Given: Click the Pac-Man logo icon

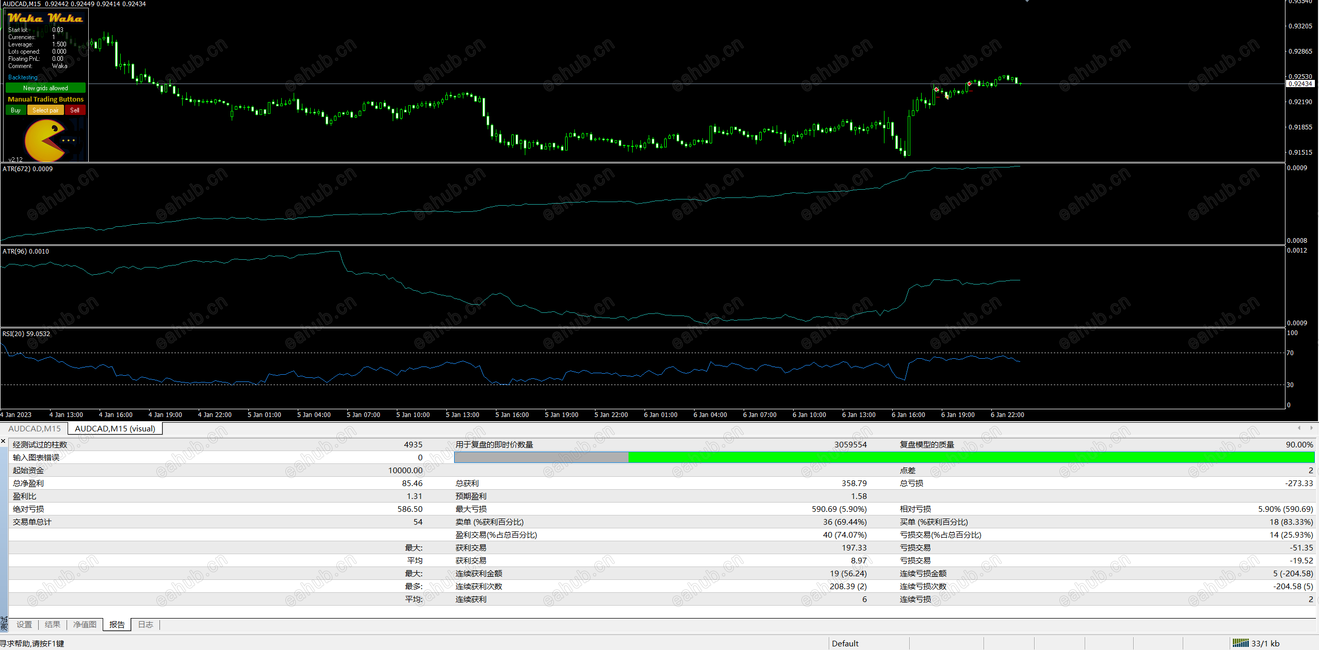Looking at the screenshot, I should 45,140.
